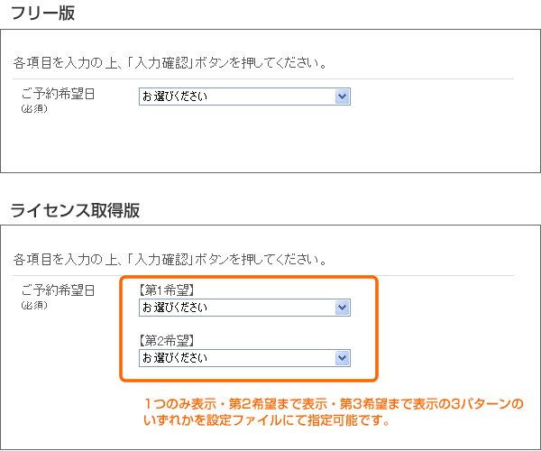Click the ライセンス取得版 heading

[x=75, y=210]
